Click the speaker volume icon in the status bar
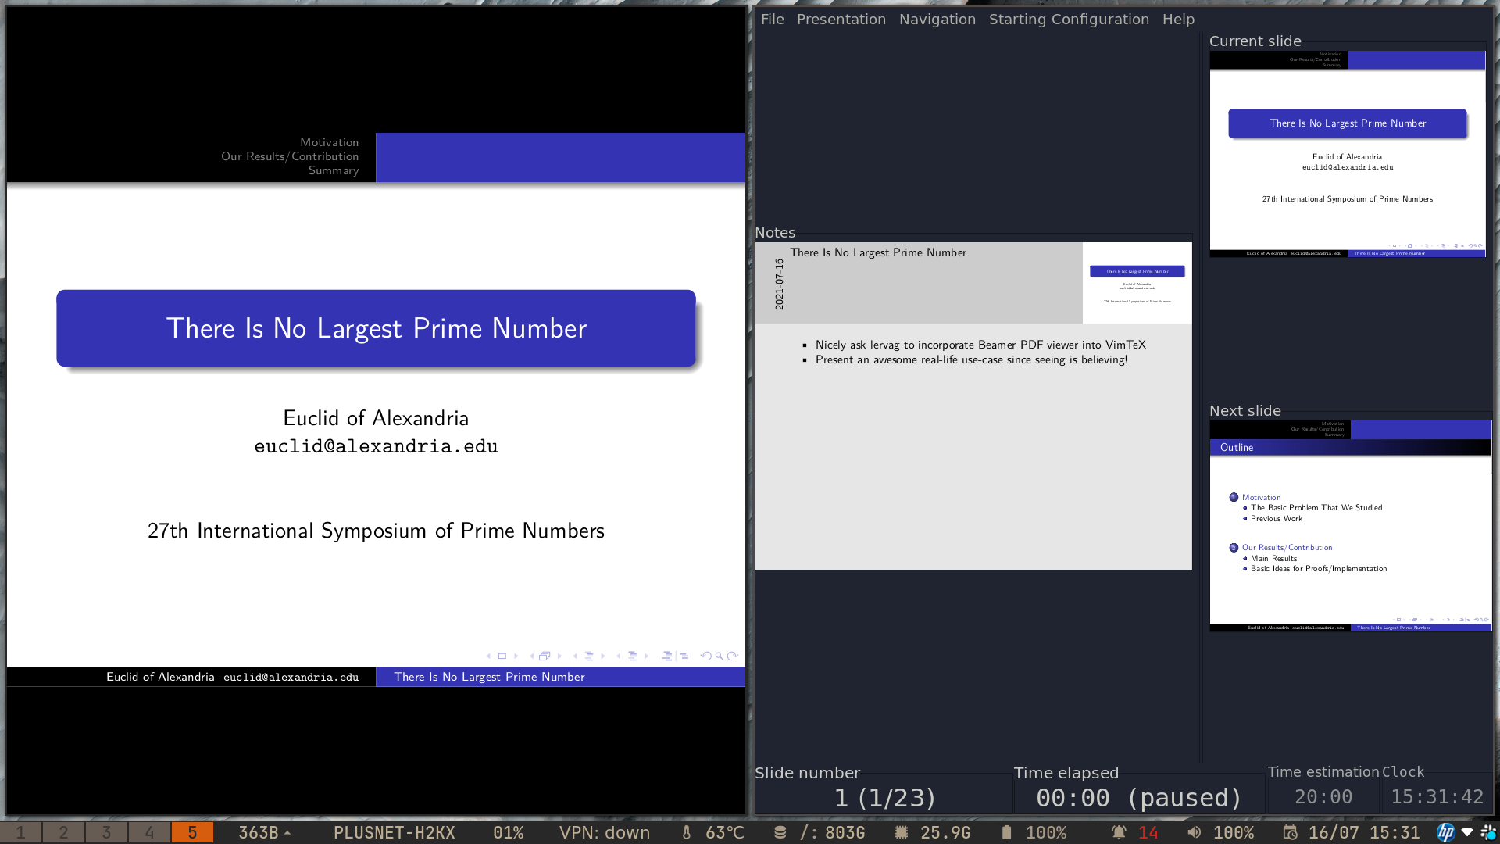Viewport: 1500px width, 844px height. [x=1194, y=832]
